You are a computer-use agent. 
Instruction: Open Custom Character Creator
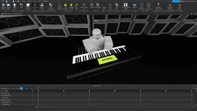pyautogui.click(x=126, y=6)
